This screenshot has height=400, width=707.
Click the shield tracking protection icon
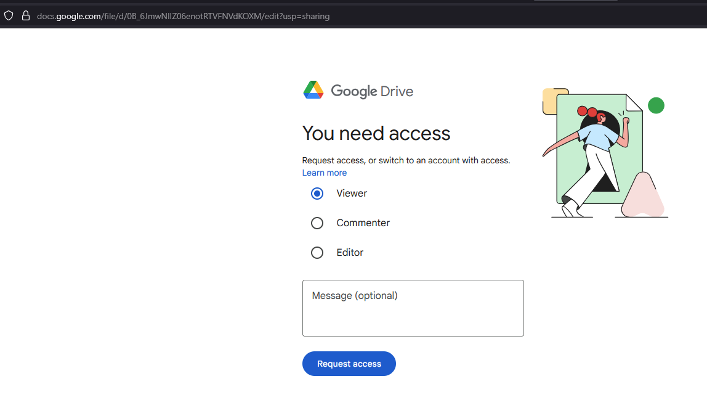9,16
